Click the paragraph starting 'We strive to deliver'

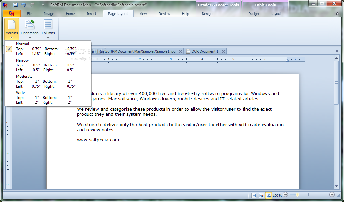pos(180,127)
